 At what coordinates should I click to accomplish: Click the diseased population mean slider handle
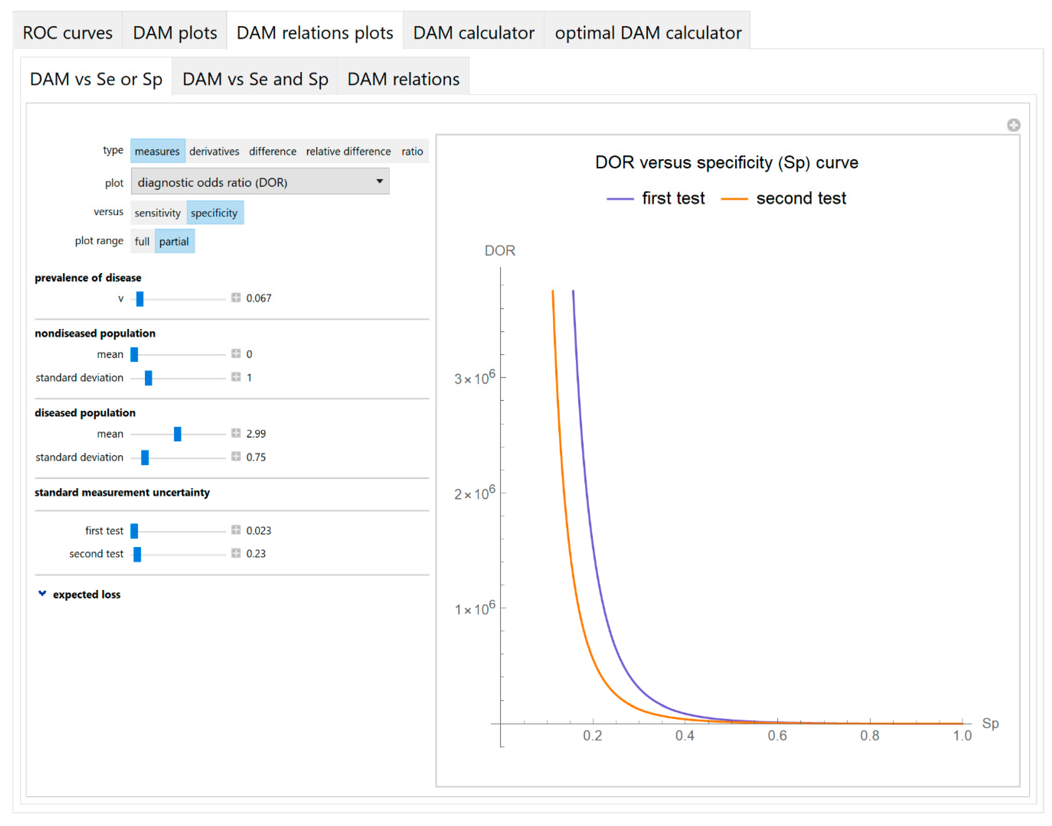(x=178, y=434)
